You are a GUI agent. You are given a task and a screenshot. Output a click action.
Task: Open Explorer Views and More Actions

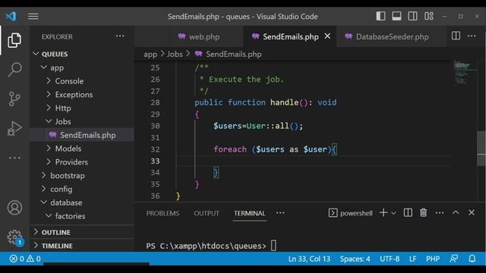(x=120, y=36)
